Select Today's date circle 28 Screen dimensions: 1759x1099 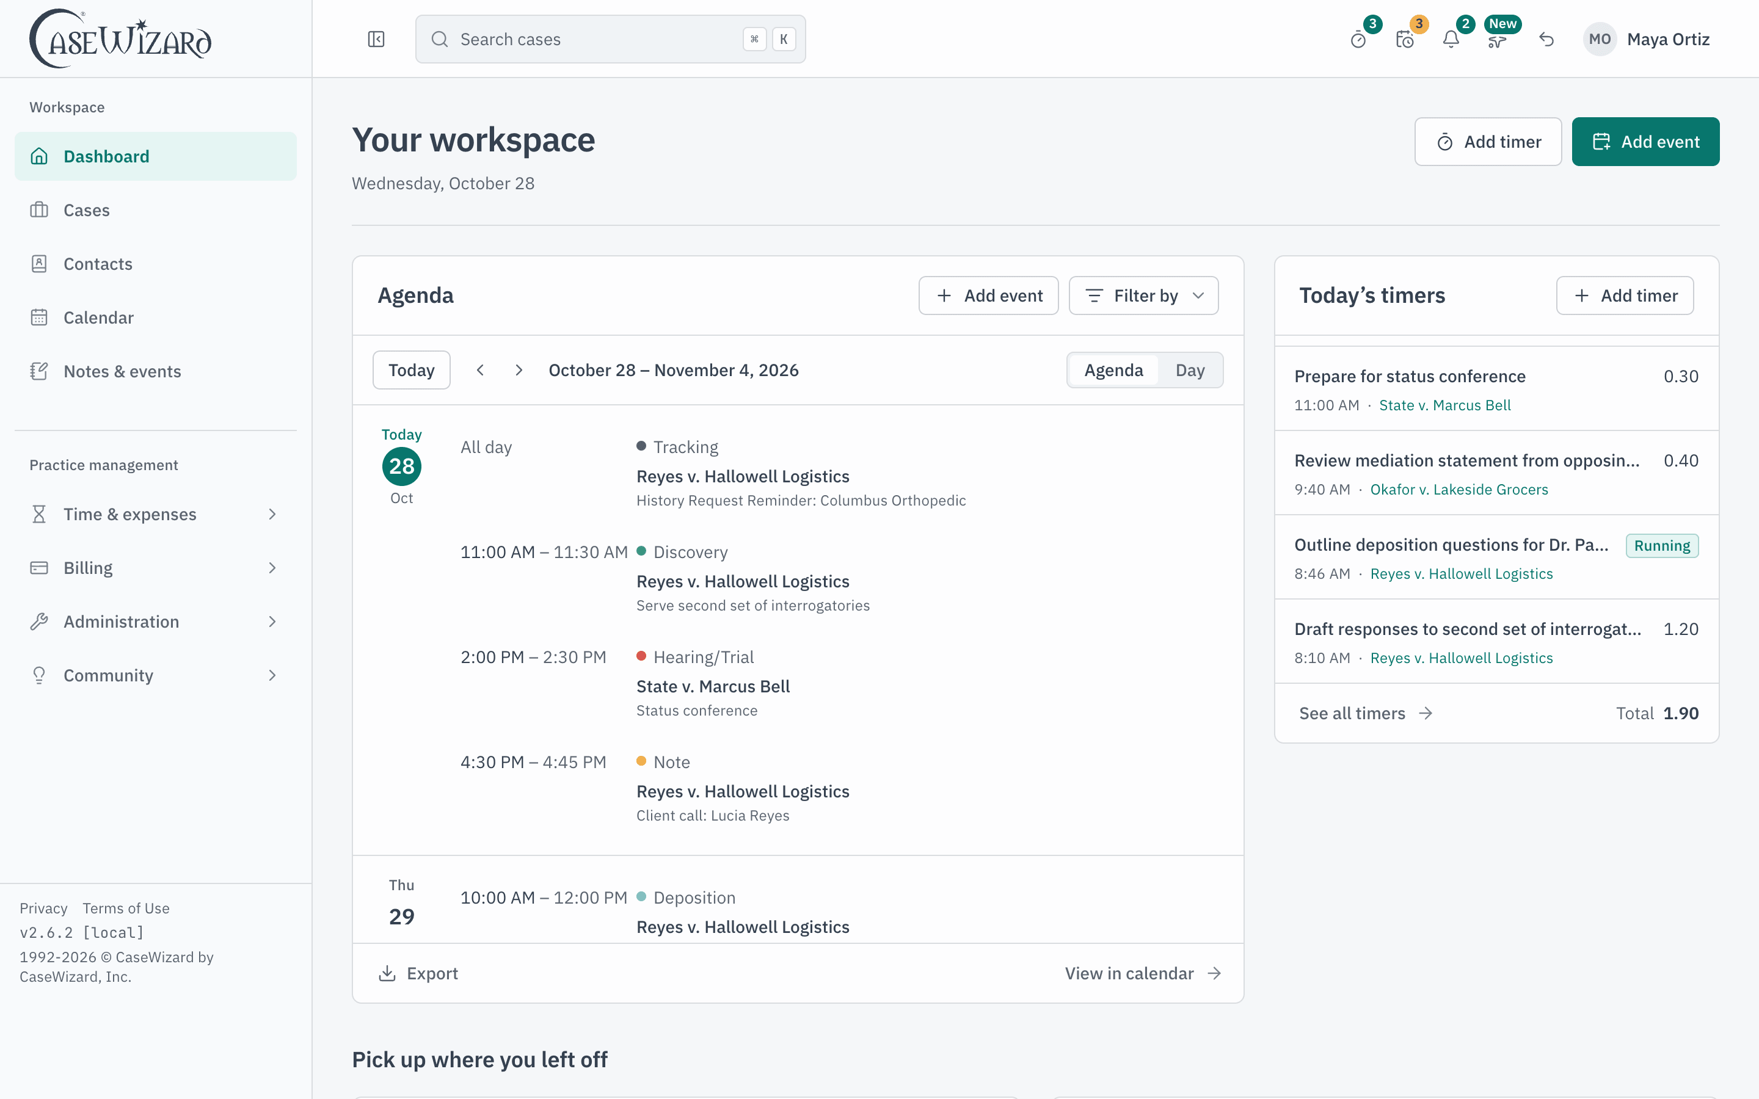pyautogui.click(x=402, y=466)
